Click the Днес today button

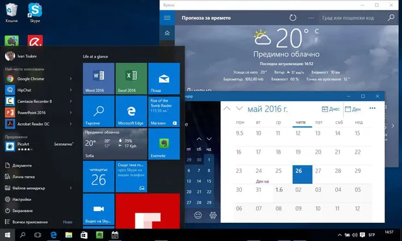coord(331,109)
